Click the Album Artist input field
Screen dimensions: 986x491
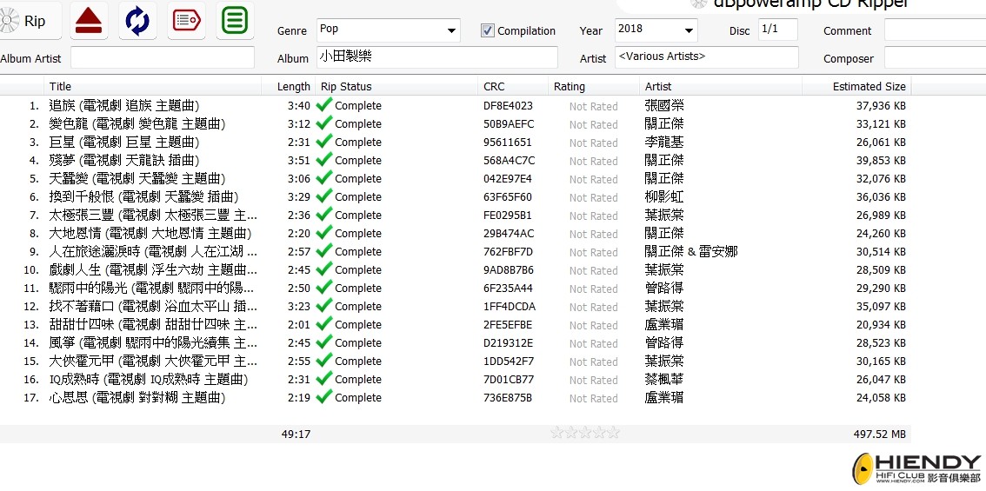[x=163, y=58]
